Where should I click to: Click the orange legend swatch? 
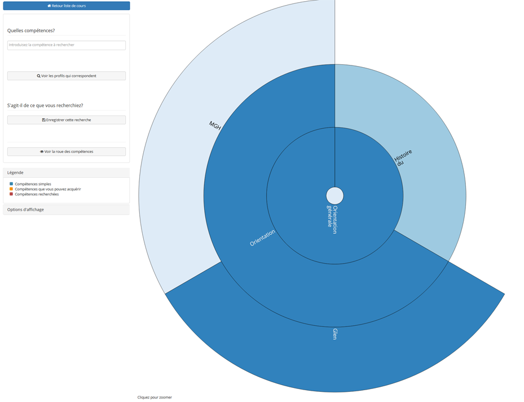tap(11, 189)
